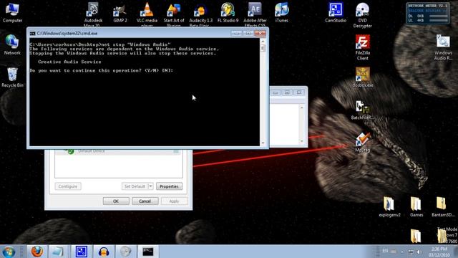
Task: Click the Network Meter gadget
Action: (428, 14)
